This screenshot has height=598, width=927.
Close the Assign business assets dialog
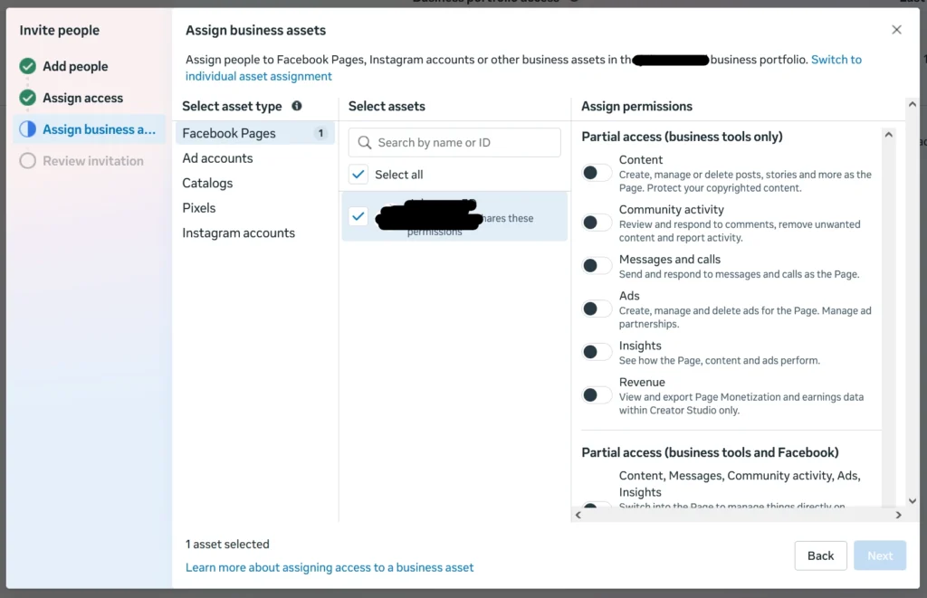(896, 30)
